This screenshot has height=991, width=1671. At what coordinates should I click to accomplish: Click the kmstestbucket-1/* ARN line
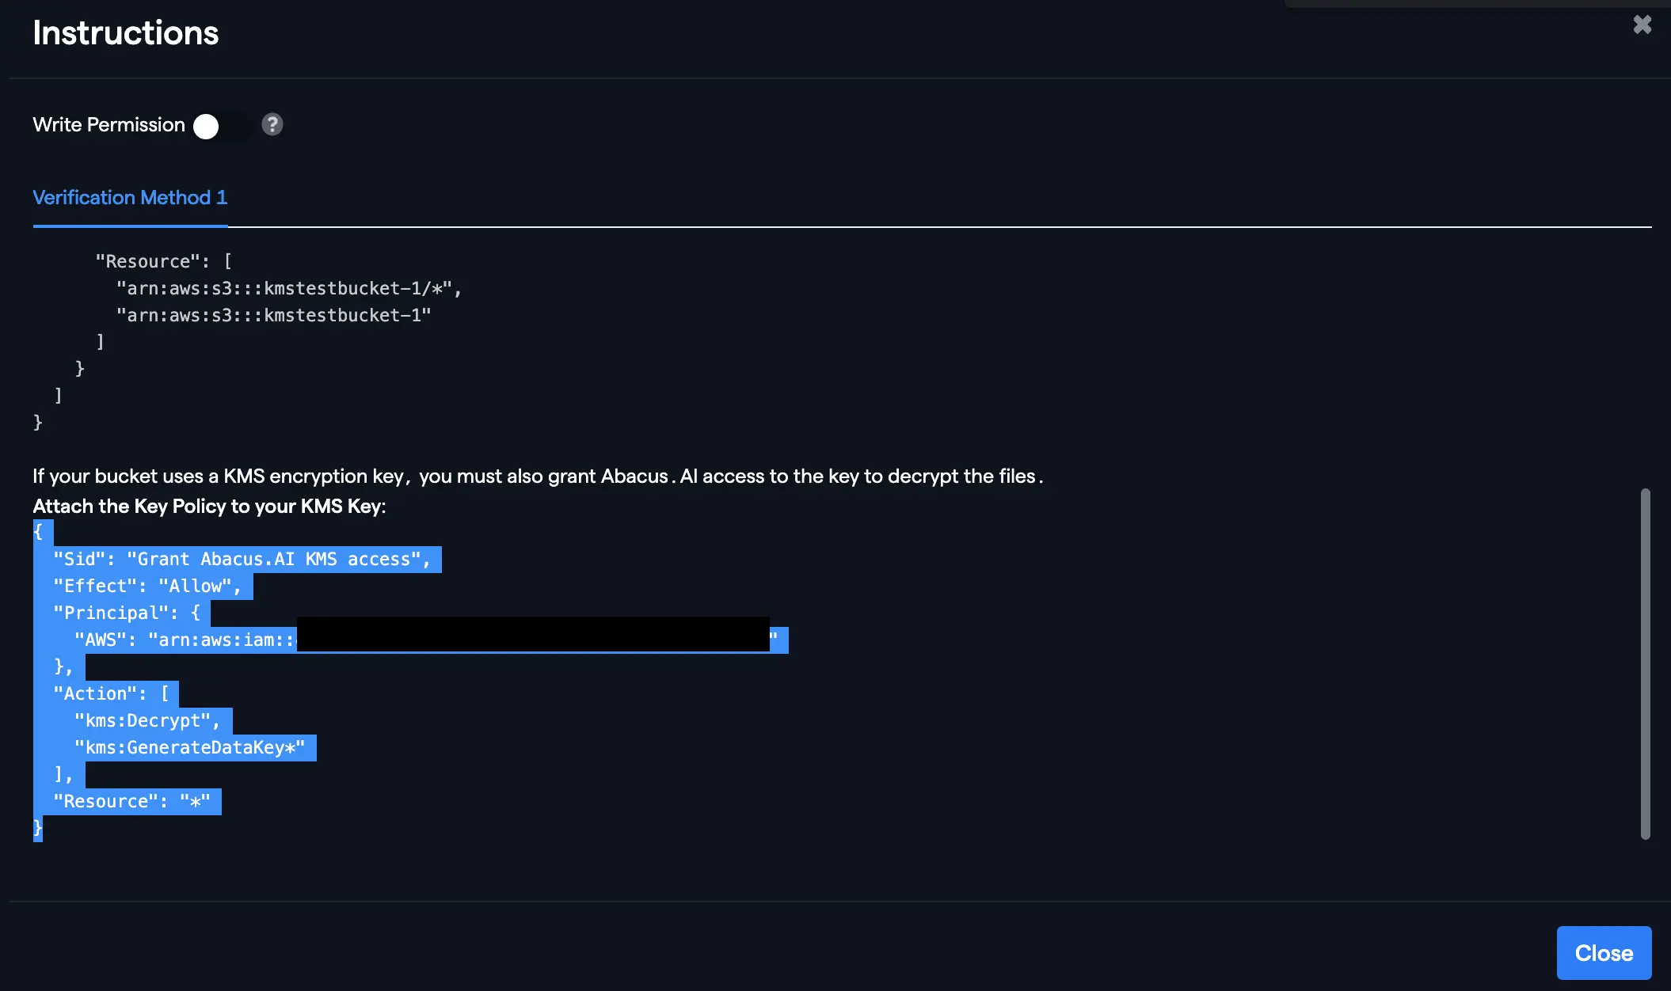288,289
